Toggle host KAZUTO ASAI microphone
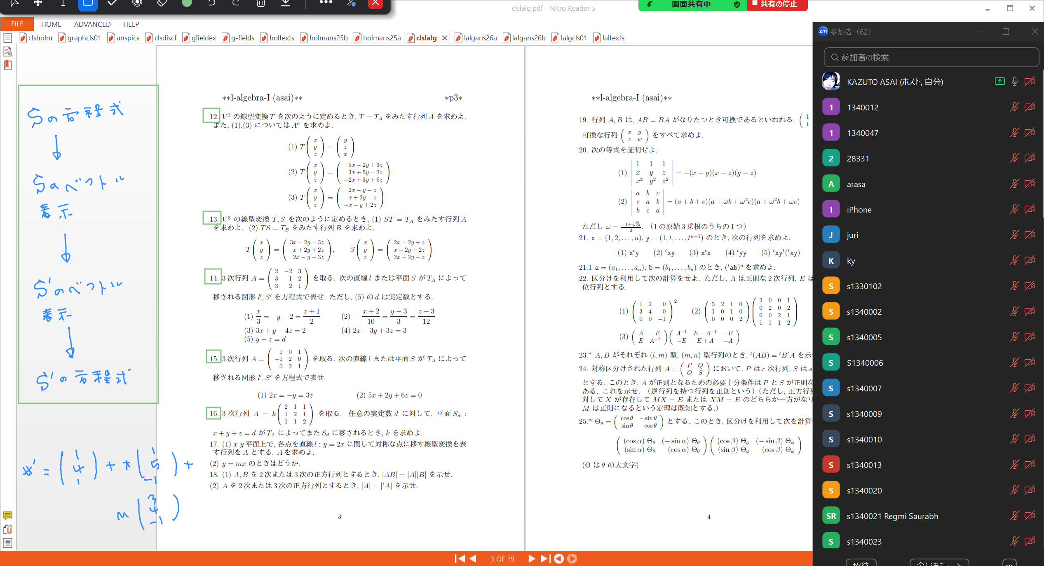Screen dimensions: 1044x566 [1015, 82]
